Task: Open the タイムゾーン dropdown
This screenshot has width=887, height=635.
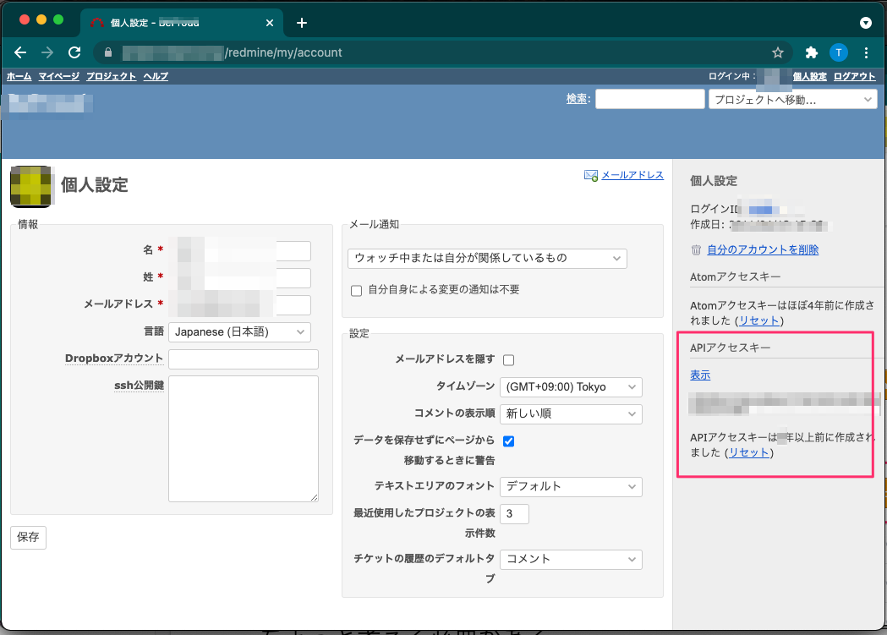Action: click(x=571, y=386)
